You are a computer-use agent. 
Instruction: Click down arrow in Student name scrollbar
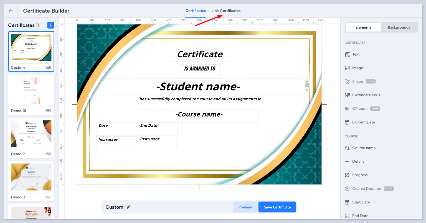(x=307, y=89)
